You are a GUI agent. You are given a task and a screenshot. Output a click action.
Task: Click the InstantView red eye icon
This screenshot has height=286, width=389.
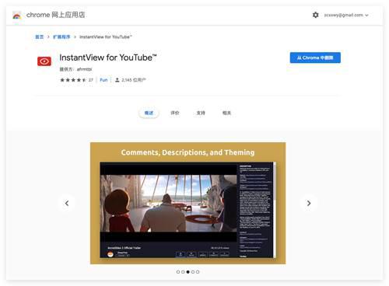[x=44, y=61]
